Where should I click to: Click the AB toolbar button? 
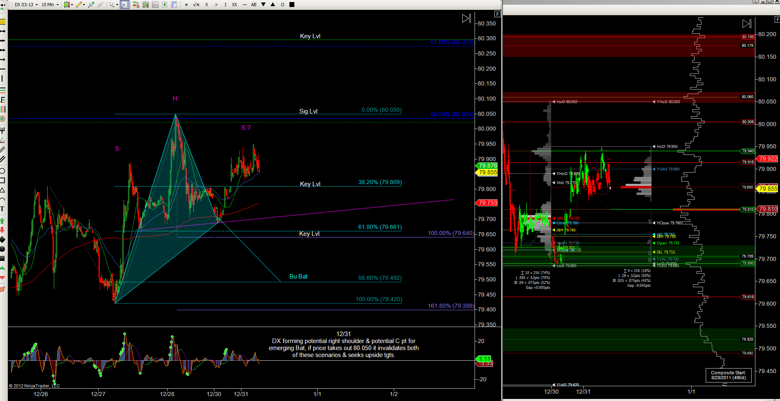pyautogui.click(x=254, y=5)
